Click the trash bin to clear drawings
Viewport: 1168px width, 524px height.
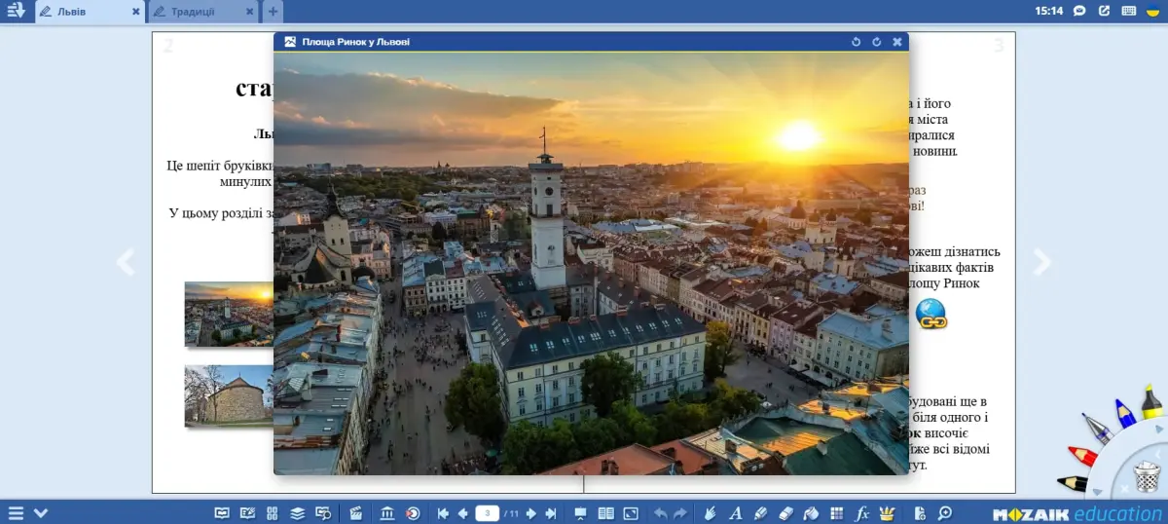(x=1148, y=477)
